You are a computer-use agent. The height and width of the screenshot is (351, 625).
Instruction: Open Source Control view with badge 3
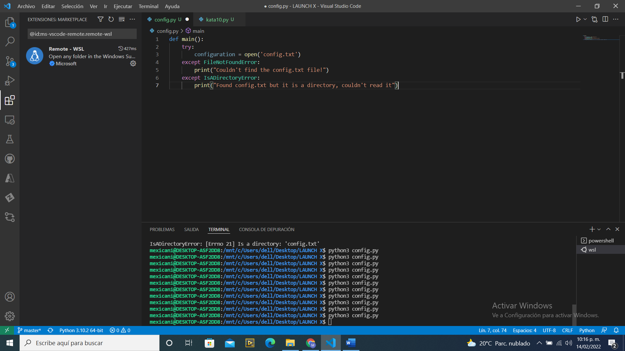10,61
